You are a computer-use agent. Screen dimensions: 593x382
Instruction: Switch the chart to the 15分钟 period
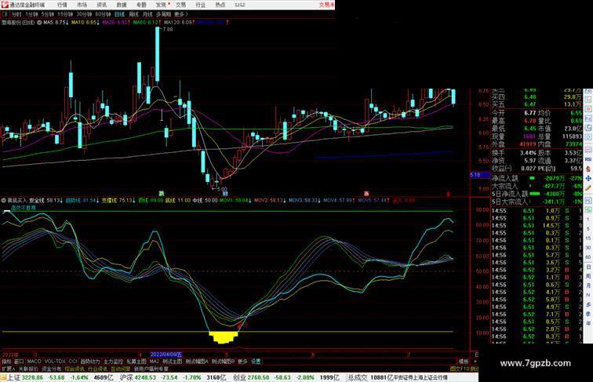point(65,14)
